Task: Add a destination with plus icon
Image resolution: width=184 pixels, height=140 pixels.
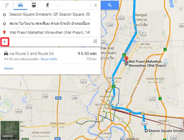Action: pos(5,42)
